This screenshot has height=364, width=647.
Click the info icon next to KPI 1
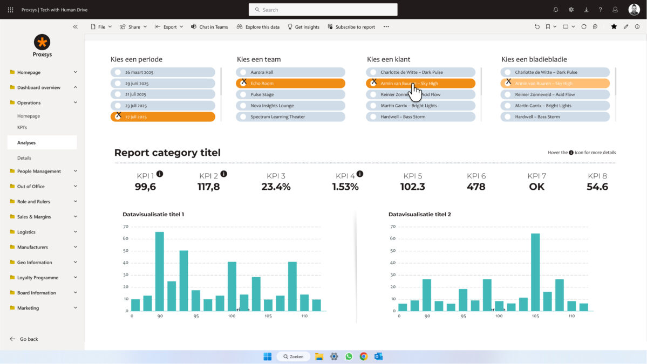(160, 174)
